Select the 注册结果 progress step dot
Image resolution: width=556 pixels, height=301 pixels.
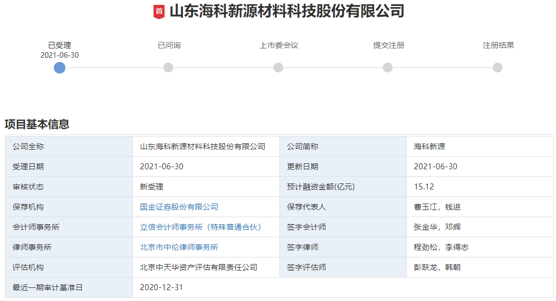498,67
